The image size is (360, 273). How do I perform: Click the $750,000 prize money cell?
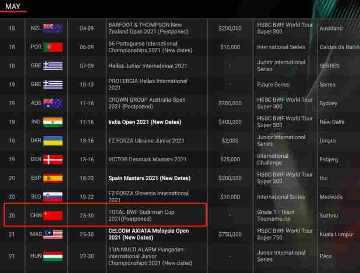tap(230, 234)
